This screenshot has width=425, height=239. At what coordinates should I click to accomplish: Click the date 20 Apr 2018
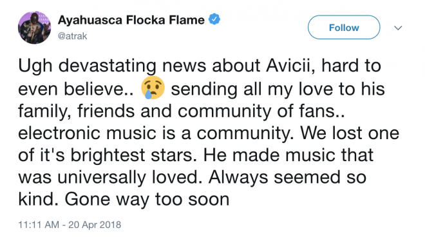pos(95,225)
